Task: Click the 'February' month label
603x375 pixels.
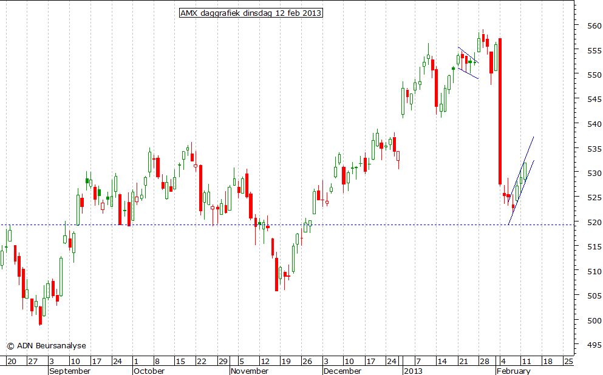Action: point(513,371)
